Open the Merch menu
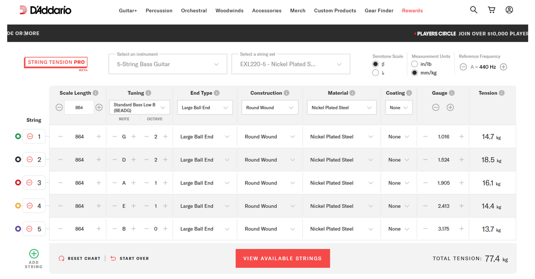Screen dimensions: 535x279 [298, 10]
